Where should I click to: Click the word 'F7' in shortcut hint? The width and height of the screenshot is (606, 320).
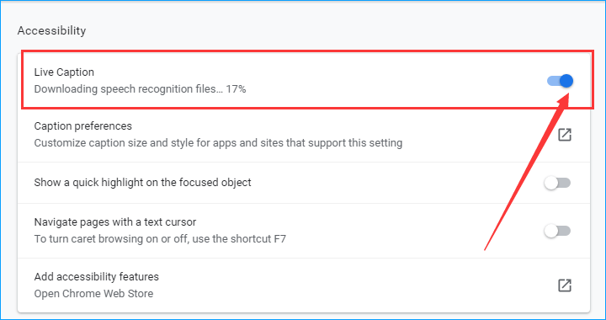click(280, 239)
